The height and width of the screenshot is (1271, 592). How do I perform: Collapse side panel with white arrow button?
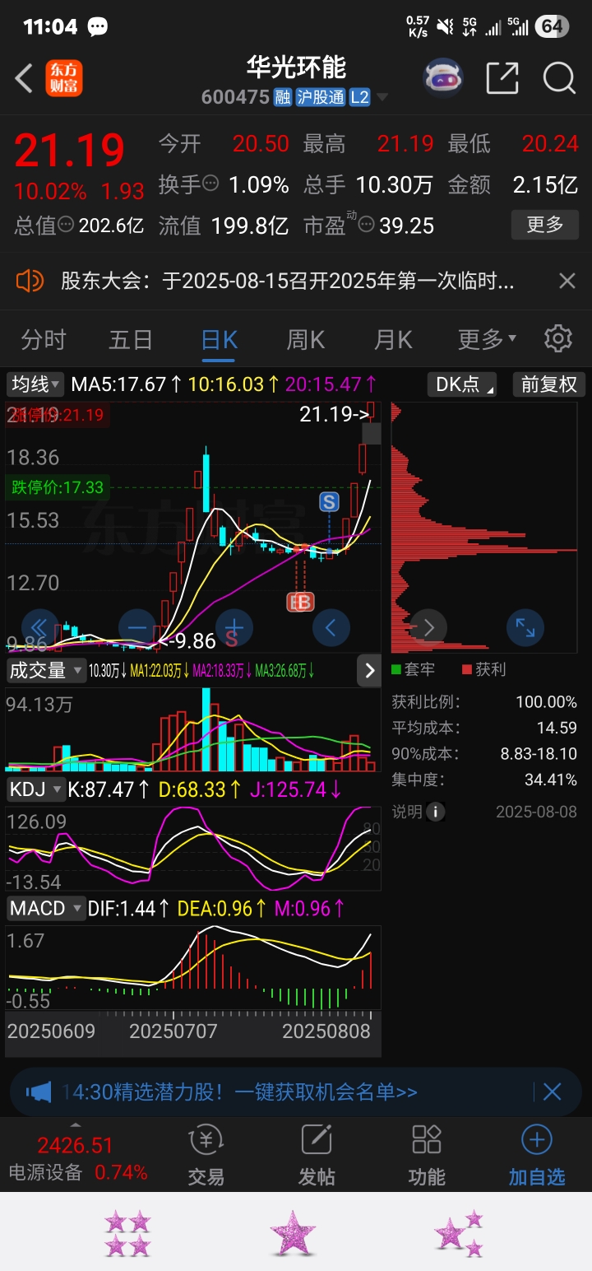369,671
